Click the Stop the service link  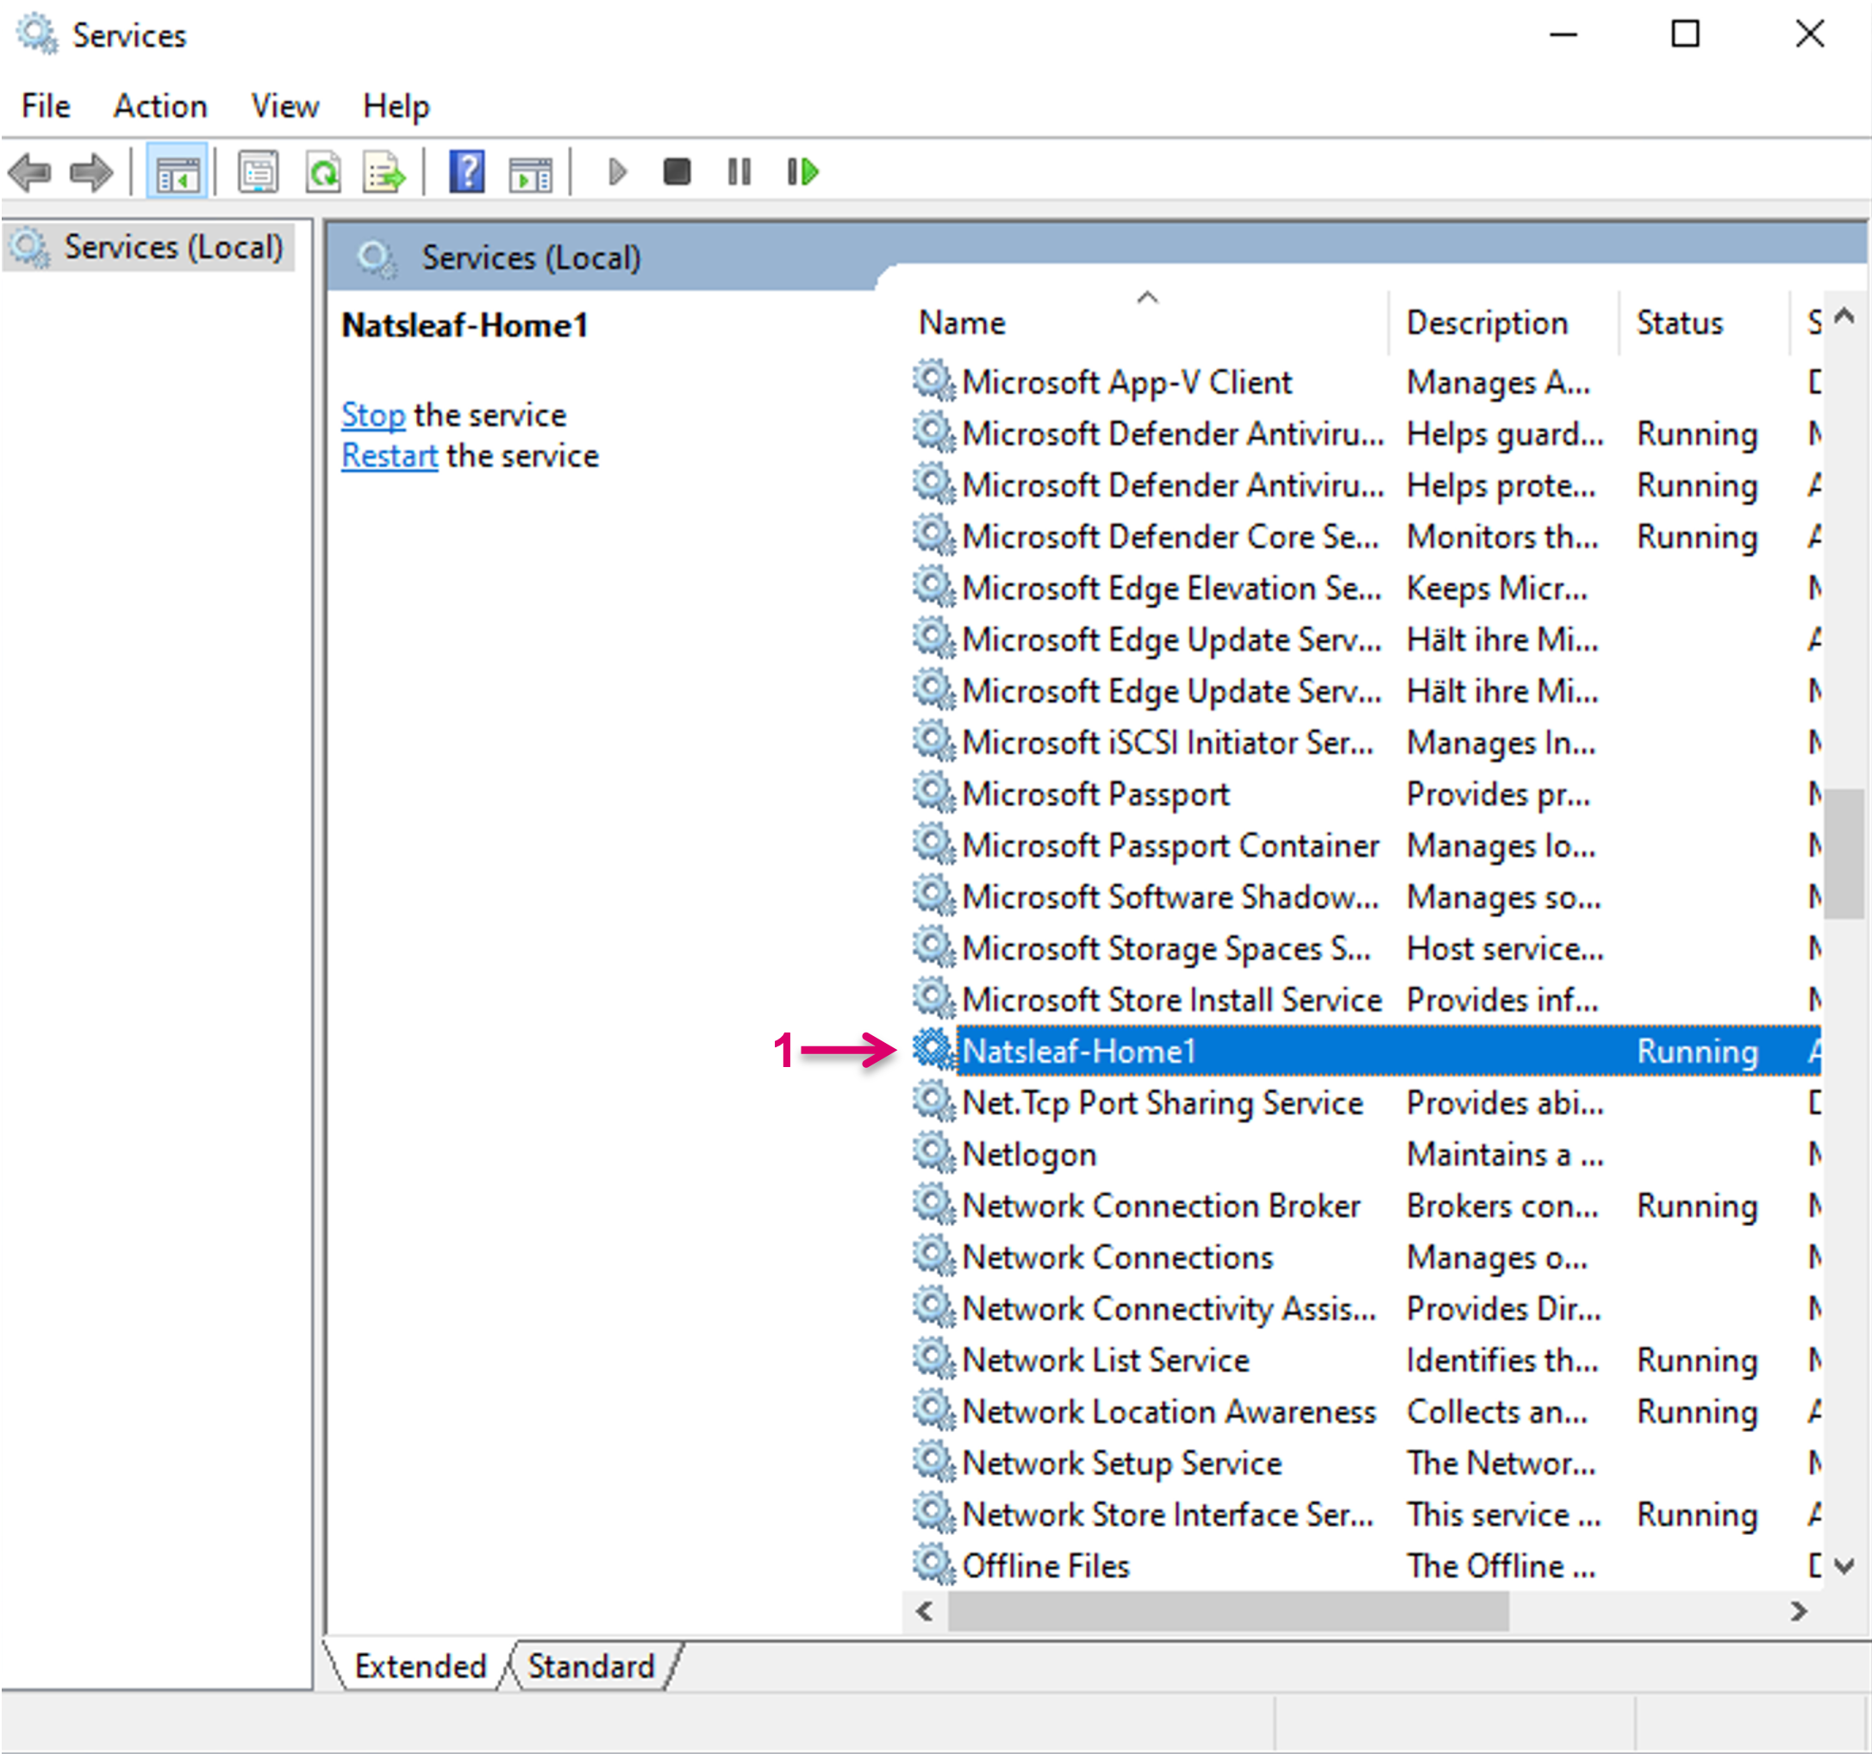tap(373, 415)
